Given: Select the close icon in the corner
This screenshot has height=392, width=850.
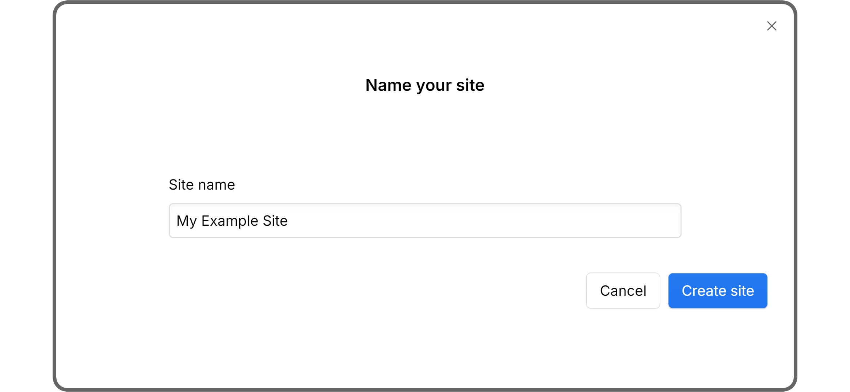Looking at the screenshot, I should [x=771, y=26].
